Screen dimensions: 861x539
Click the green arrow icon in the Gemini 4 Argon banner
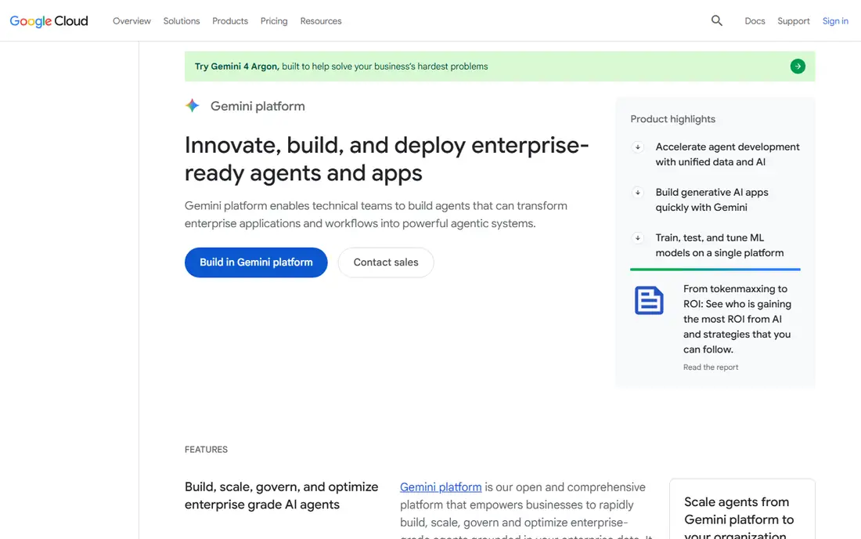click(x=798, y=67)
